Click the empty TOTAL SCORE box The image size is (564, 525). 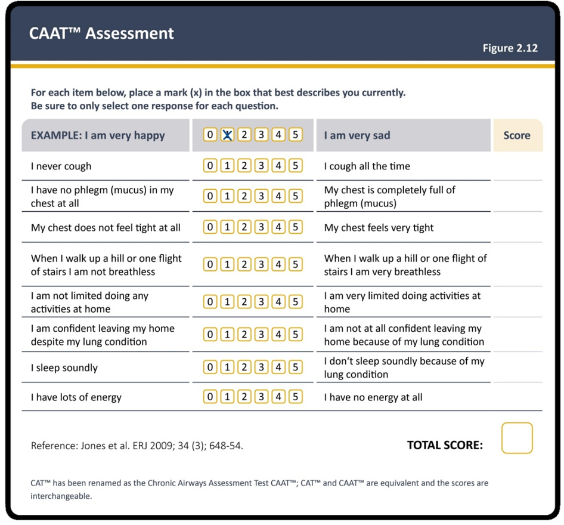(x=517, y=438)
